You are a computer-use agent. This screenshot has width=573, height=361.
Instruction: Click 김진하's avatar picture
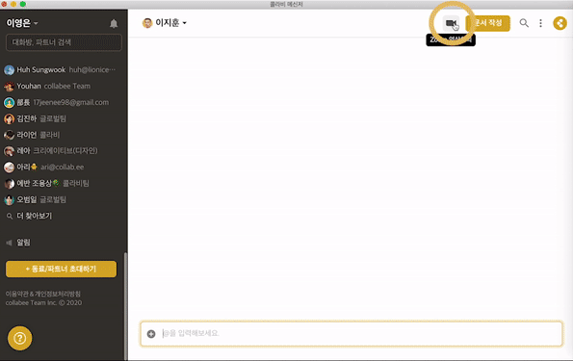(9, 118)
